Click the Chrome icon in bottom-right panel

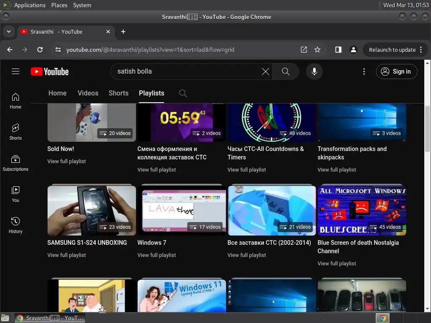(x=383, y=318)
